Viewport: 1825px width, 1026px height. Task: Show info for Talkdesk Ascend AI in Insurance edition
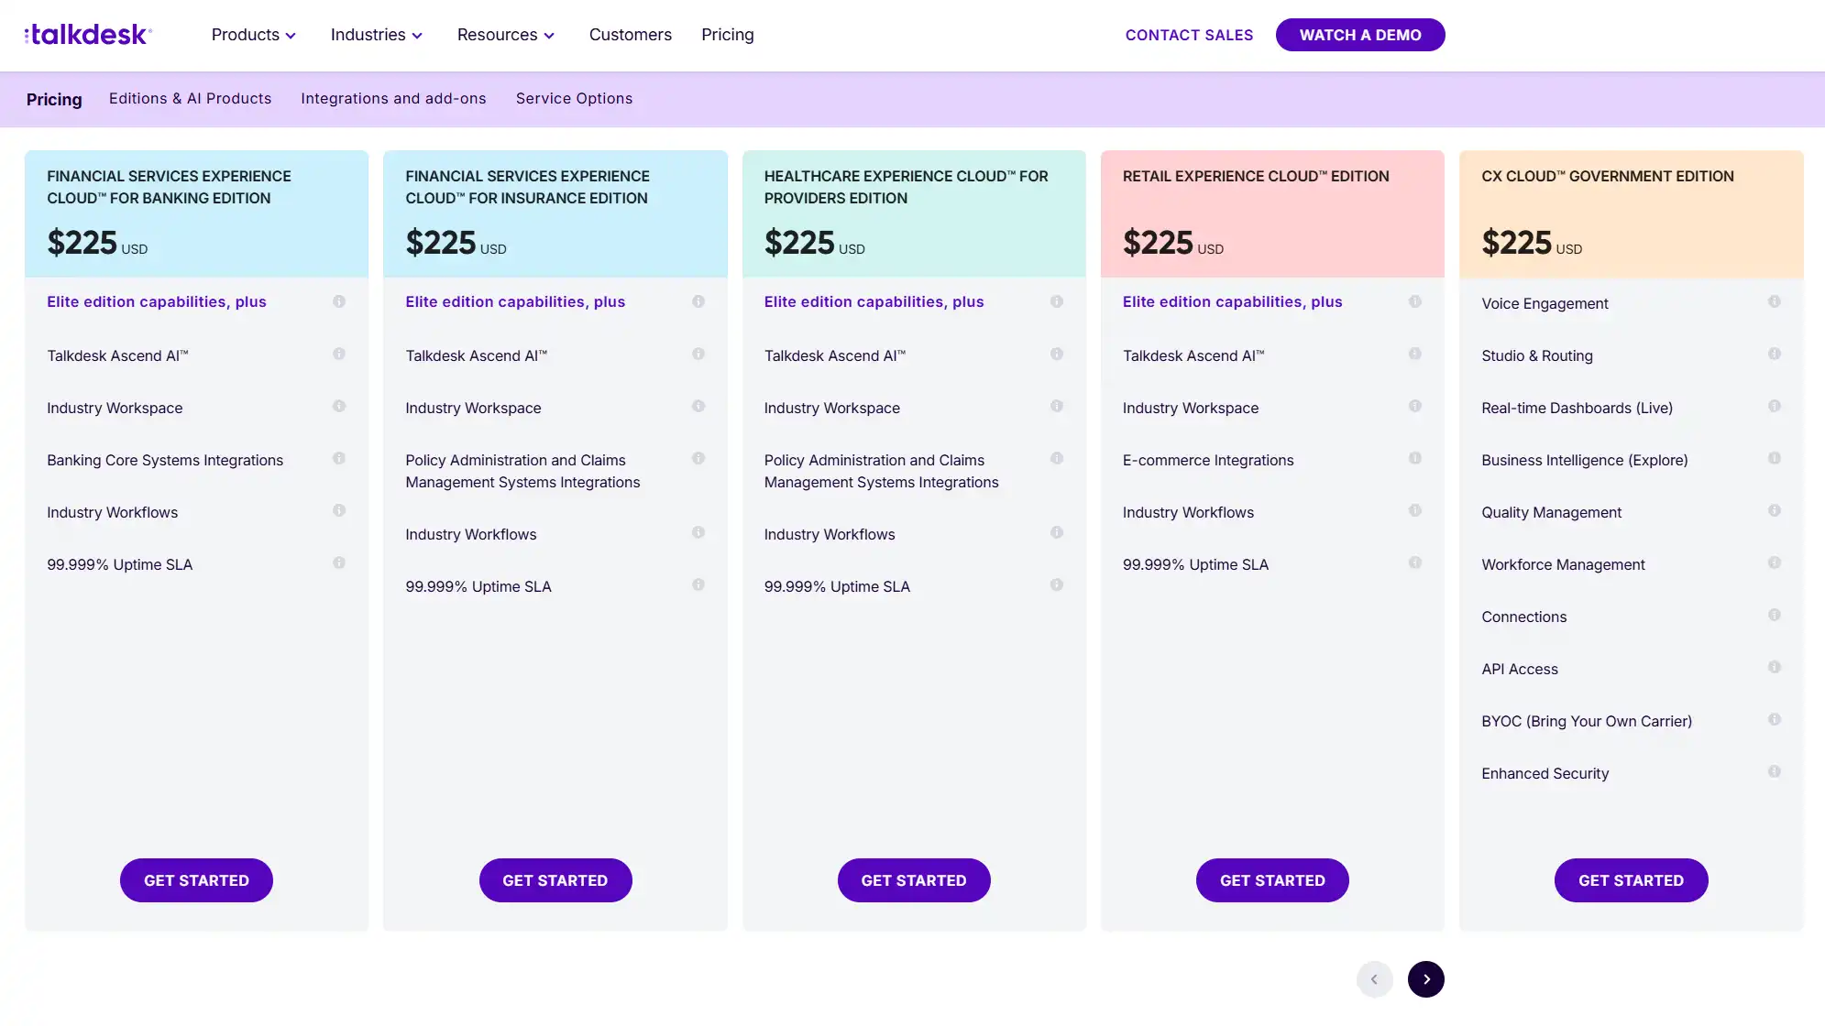pyautogui.click(x=698, y=354)
